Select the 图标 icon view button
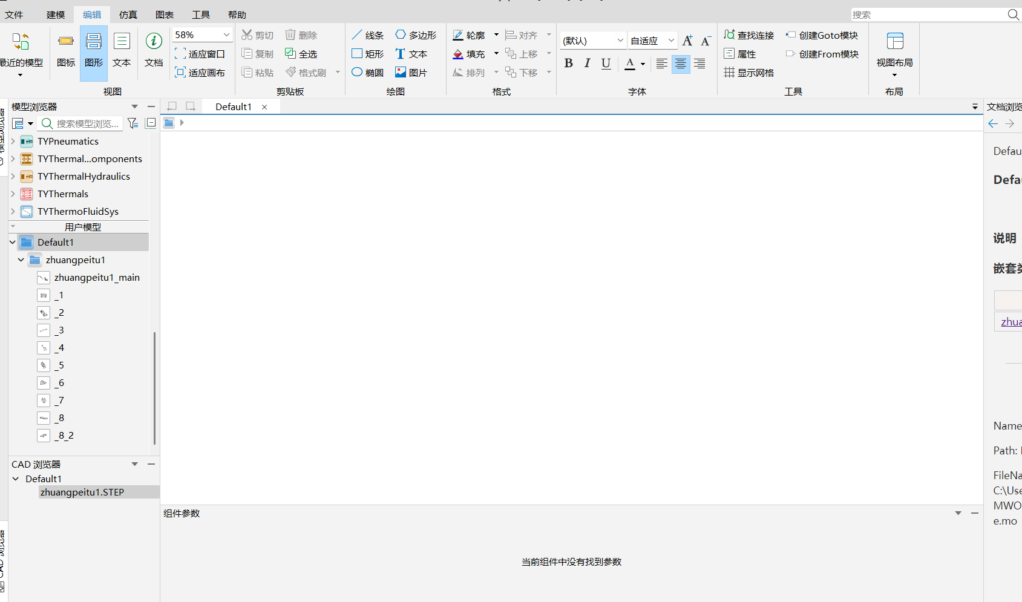The image size is (1022, 602). tap(66, 51)
